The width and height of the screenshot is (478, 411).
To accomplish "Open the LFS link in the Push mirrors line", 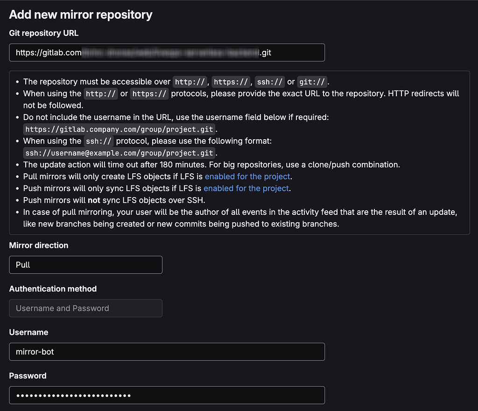I will click(x=246, y=188).
